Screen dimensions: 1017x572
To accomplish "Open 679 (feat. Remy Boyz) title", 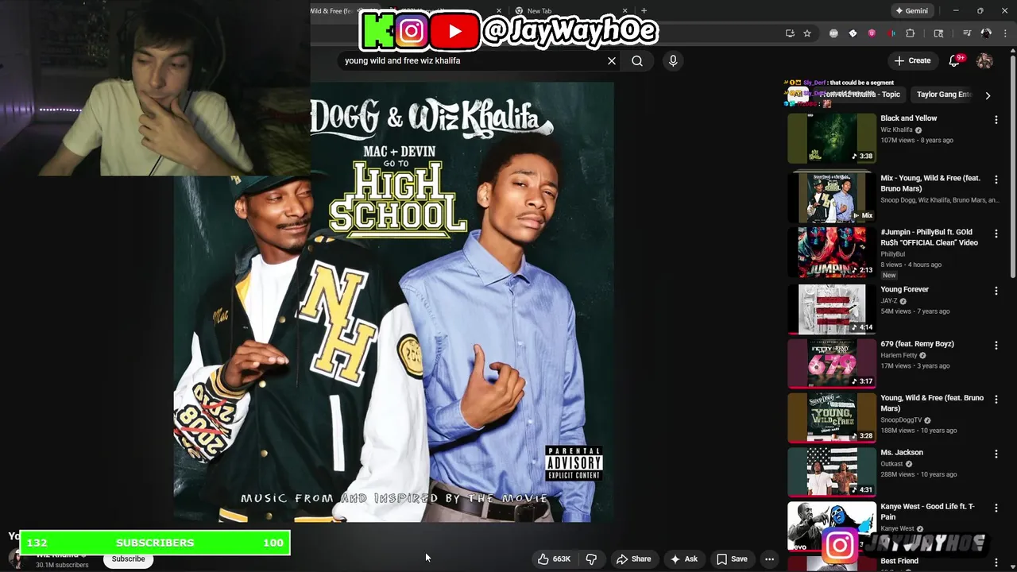I will point(917,344).
